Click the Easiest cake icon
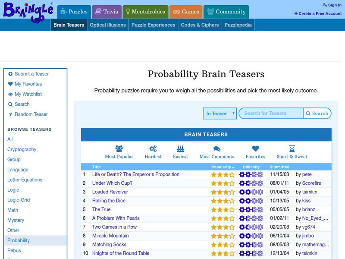 click(x=180, y=149)
